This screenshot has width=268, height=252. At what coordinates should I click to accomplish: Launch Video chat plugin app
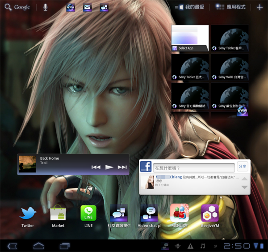[x=149, y=216]
